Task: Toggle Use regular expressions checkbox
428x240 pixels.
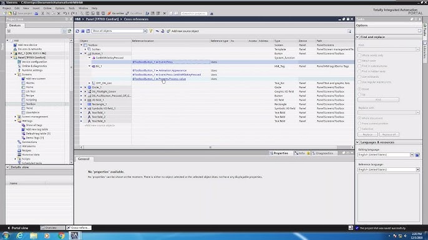Action: (359, 82)
